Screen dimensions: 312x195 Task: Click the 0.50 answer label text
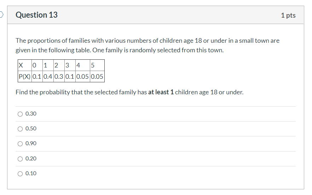coord(31,129)
